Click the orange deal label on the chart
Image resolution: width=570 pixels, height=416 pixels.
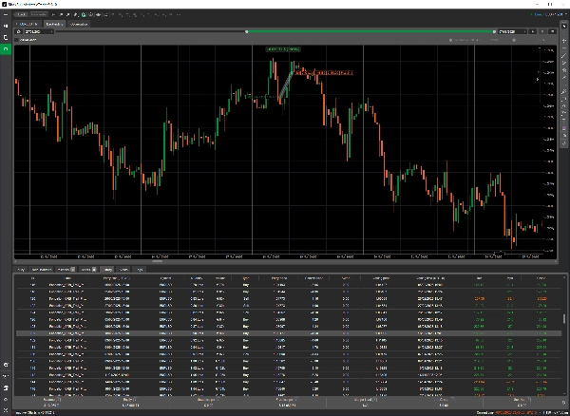click(x=324, y=73)
